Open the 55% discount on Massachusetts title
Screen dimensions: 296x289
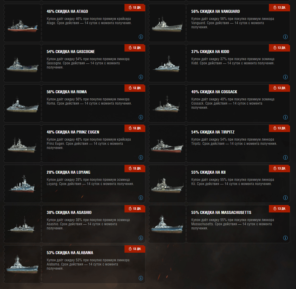point(221,212)
